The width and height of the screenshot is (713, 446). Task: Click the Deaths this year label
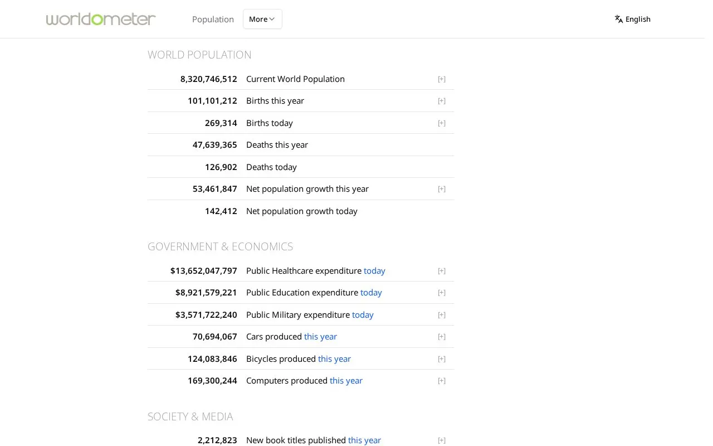click(277, 145)
